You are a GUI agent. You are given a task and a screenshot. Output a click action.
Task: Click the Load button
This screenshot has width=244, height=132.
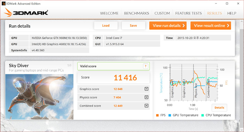[x=106, y=26]
